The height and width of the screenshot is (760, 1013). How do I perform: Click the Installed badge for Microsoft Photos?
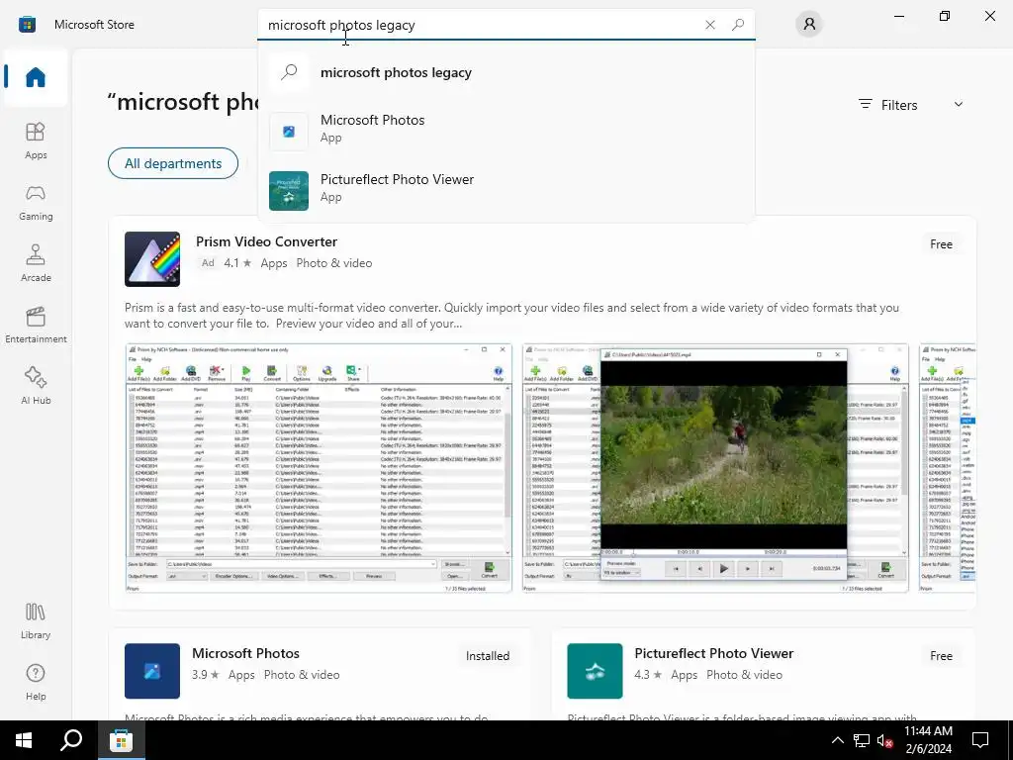[x=488, y=656]
